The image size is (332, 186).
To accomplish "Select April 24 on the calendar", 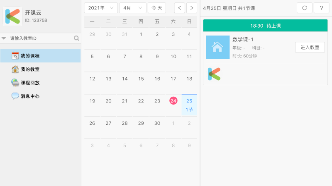I will (x=173, y=101).
